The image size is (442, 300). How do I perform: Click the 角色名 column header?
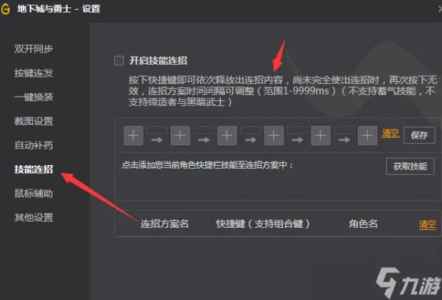363,224
